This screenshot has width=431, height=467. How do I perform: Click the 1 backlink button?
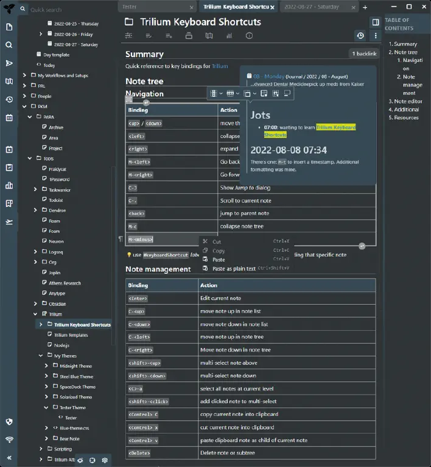(364, 54)
